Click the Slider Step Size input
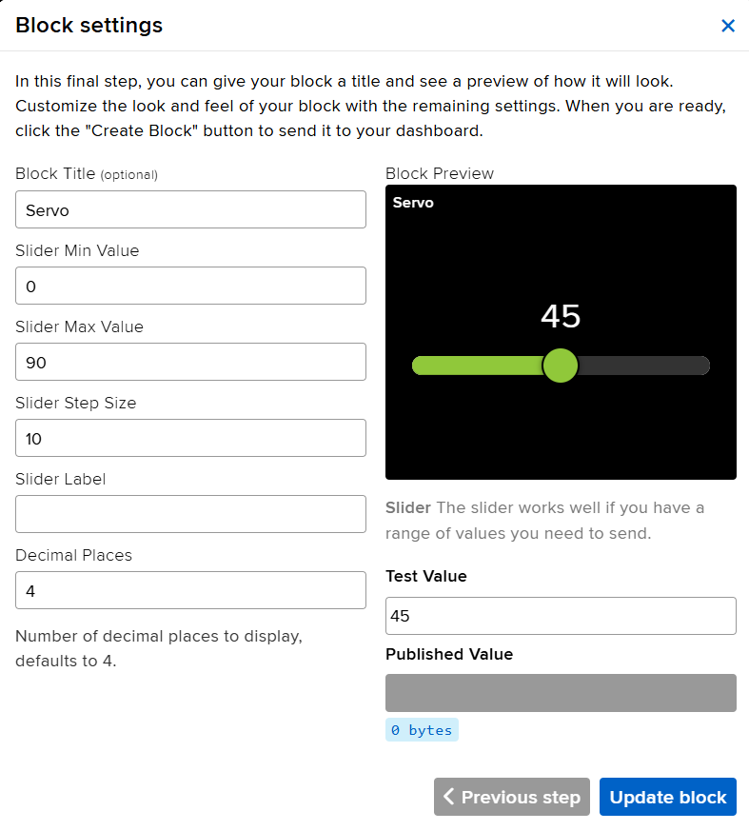The image size is (749, 831). [190, 438]
